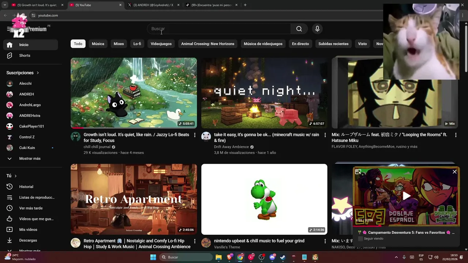This screenshot has height=263, width=468.
Task: Click the YouTube search input field
Action: coord(219,29)
